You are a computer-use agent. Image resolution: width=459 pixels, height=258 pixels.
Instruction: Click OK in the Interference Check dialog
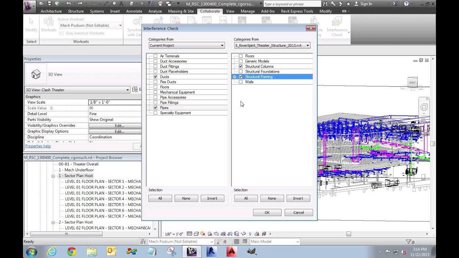click(x=267, y=212)
